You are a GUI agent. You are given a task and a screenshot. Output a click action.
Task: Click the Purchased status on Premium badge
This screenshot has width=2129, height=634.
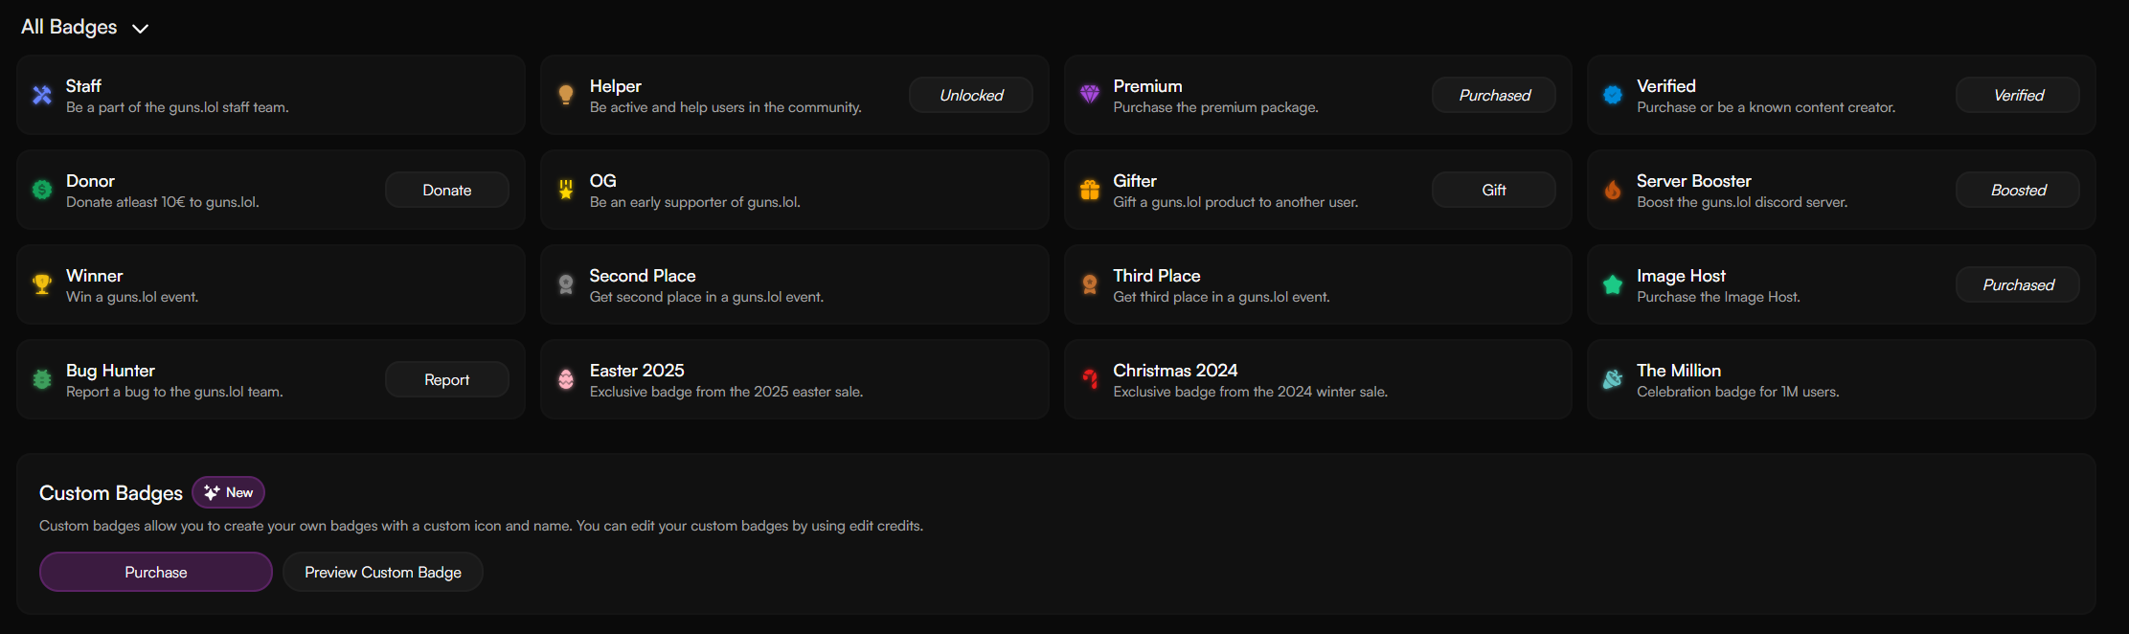coord(1494,95)
